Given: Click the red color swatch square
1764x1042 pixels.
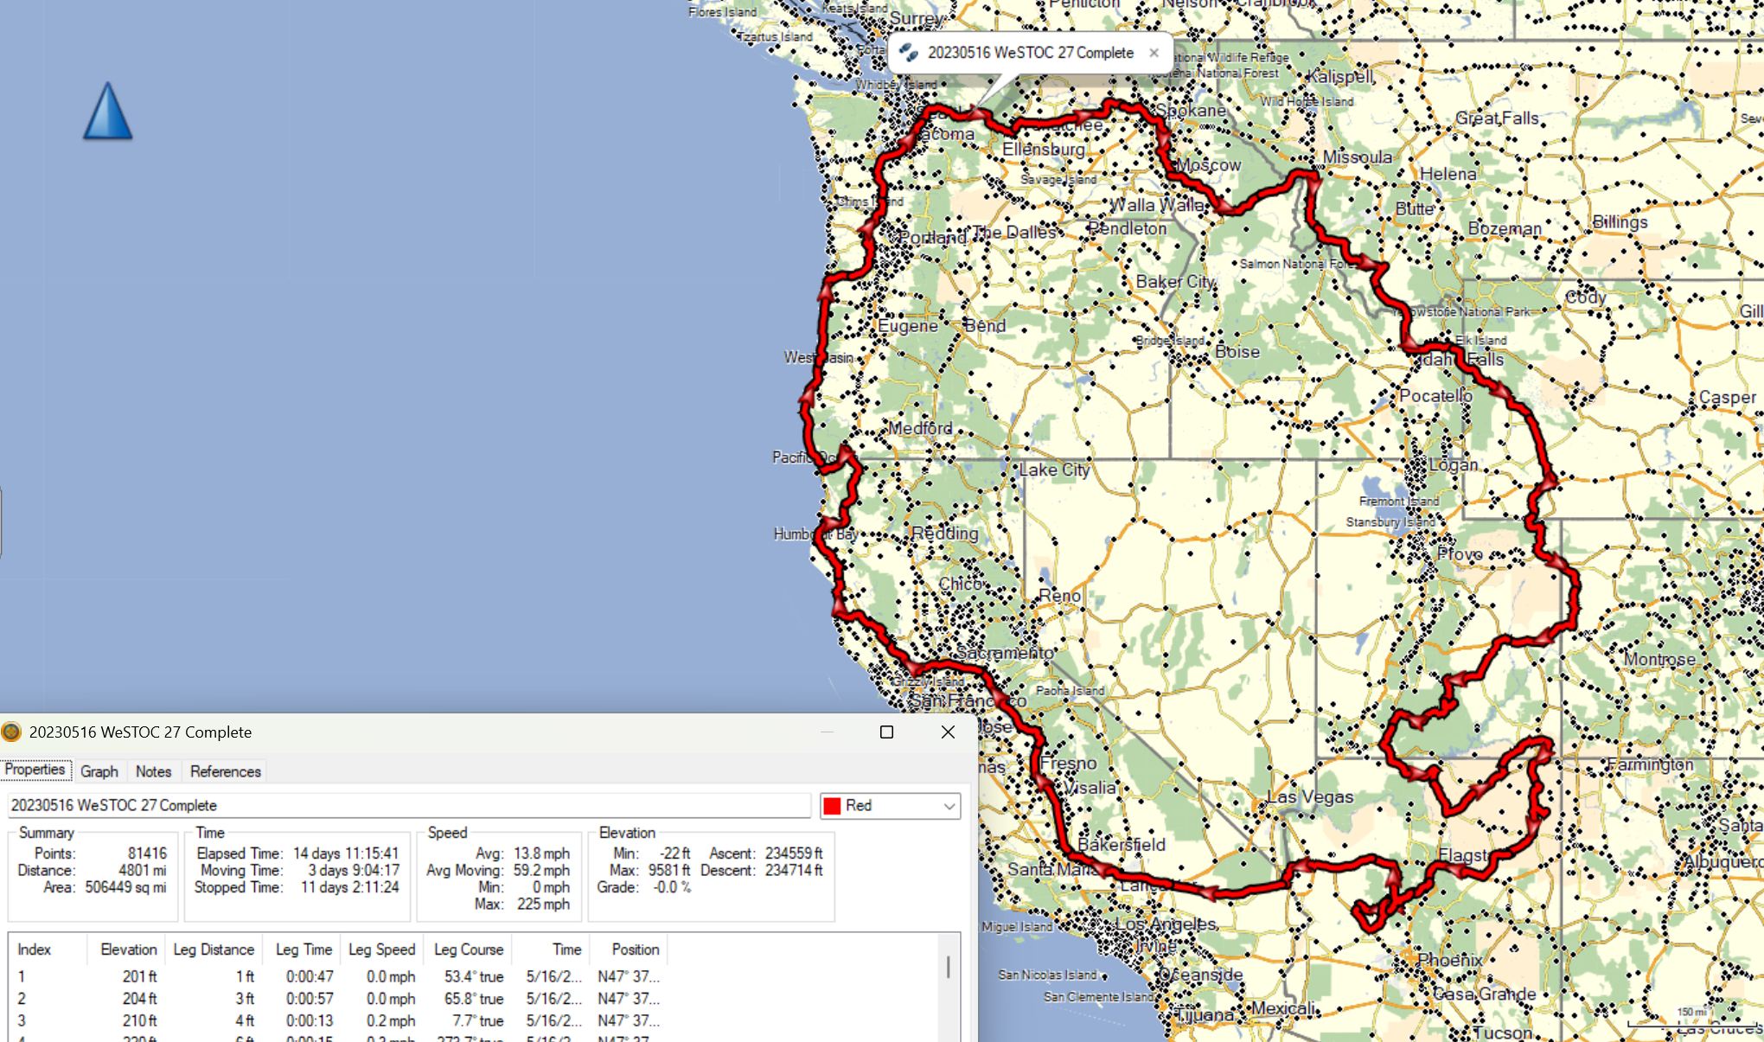Looking at the screenshot, I should click(x=832, y=806).
